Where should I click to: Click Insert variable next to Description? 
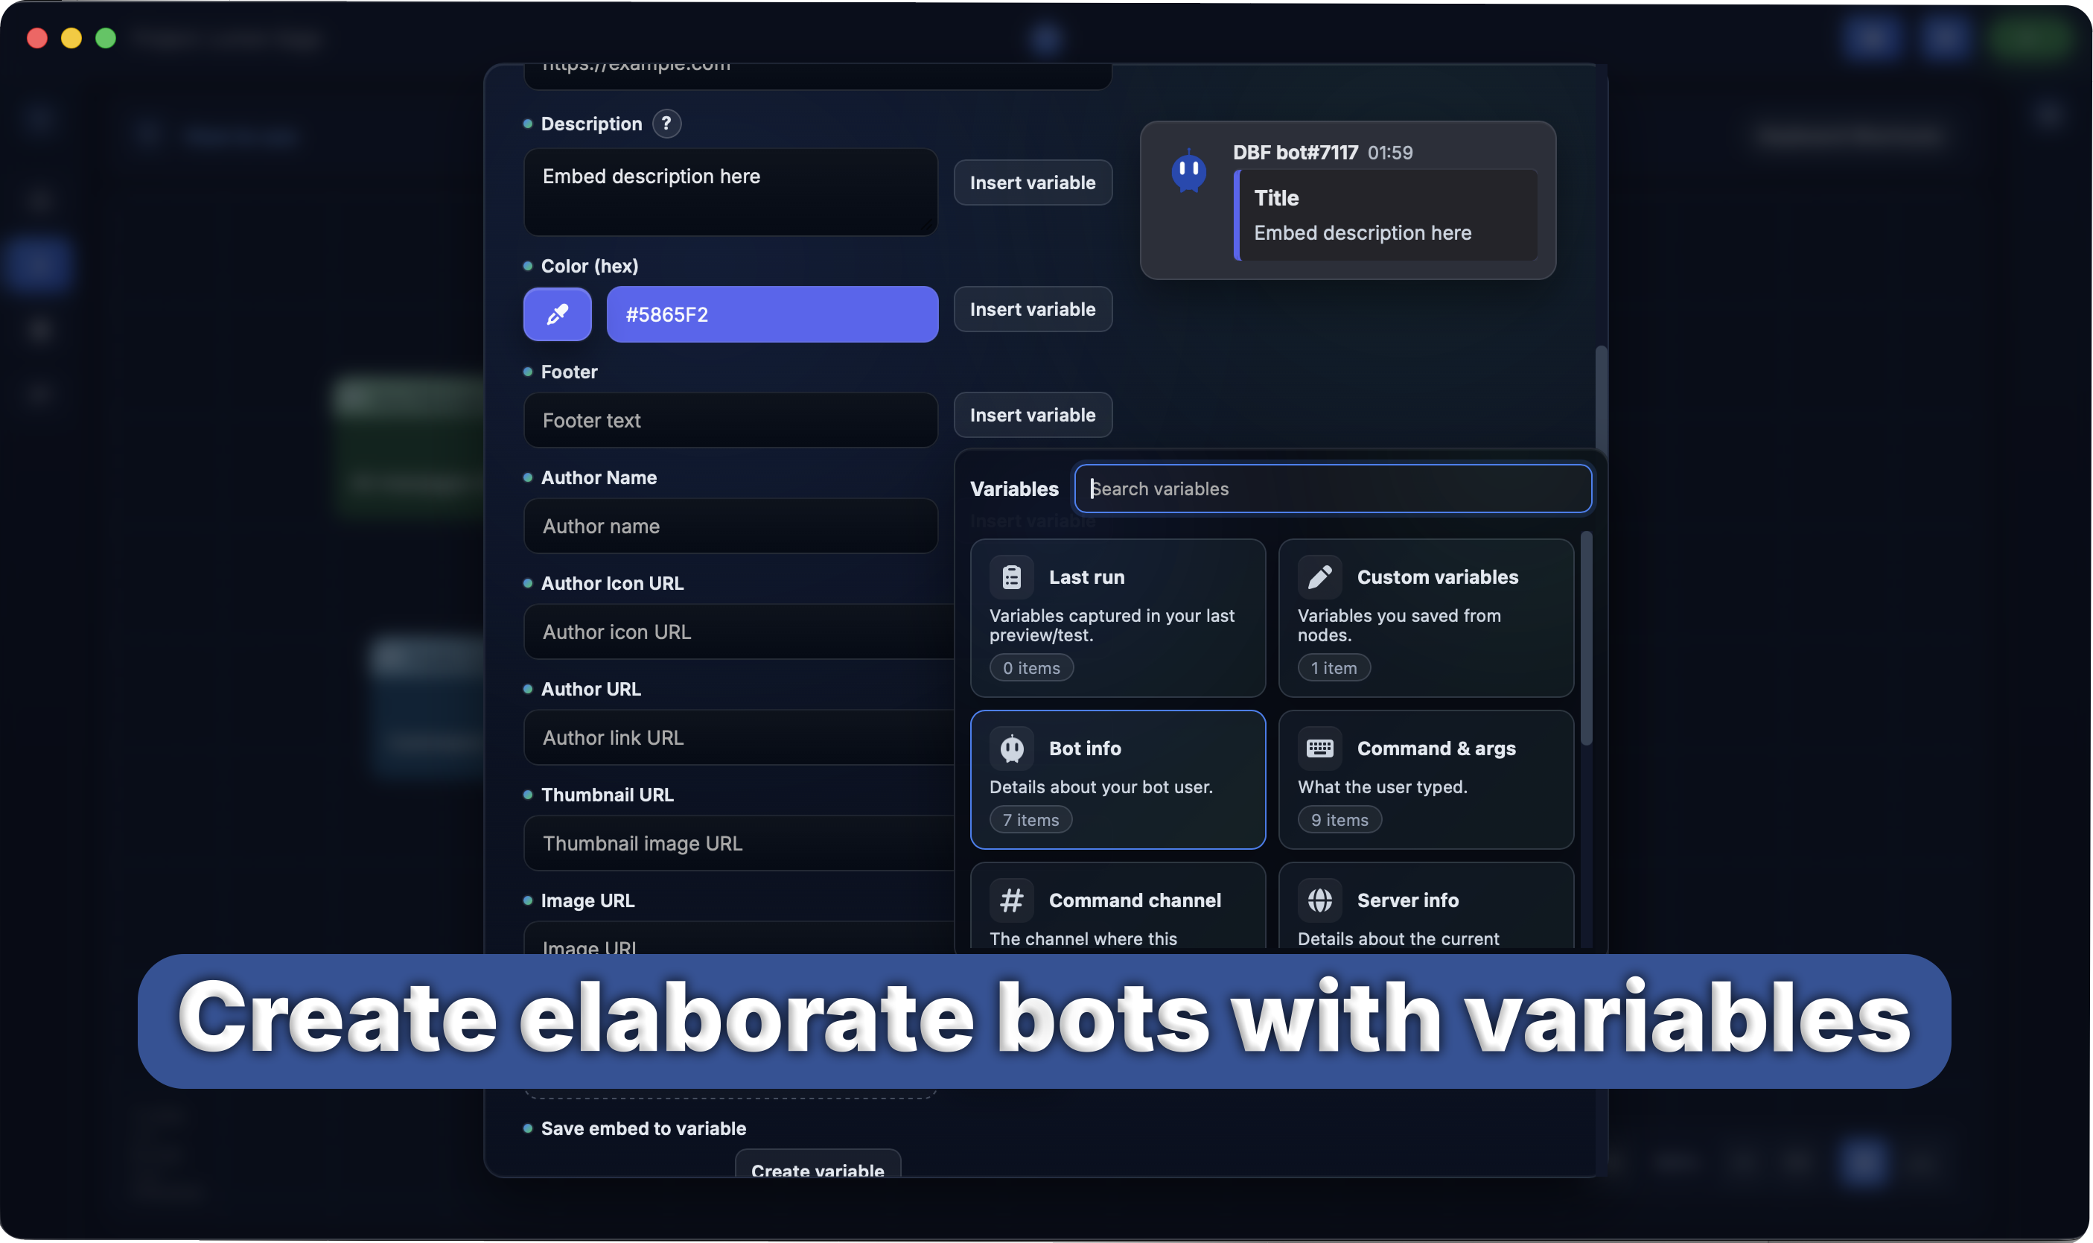(x=1032, y=182)
